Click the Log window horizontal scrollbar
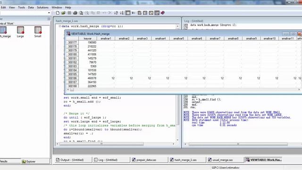 [238, 144]
